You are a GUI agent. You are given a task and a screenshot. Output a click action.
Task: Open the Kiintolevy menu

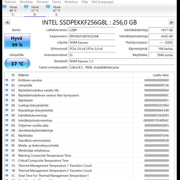pyautogui.click(x=71, y=2)
